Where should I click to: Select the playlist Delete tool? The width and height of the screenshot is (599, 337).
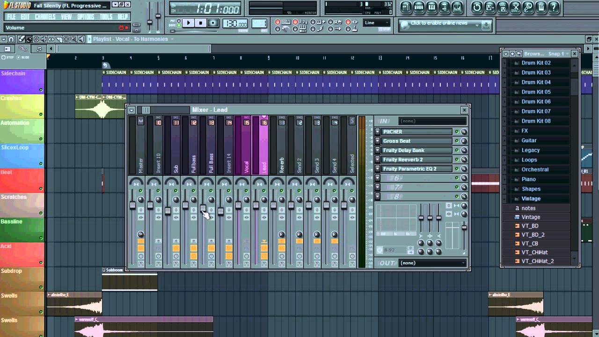click(37, 39)
